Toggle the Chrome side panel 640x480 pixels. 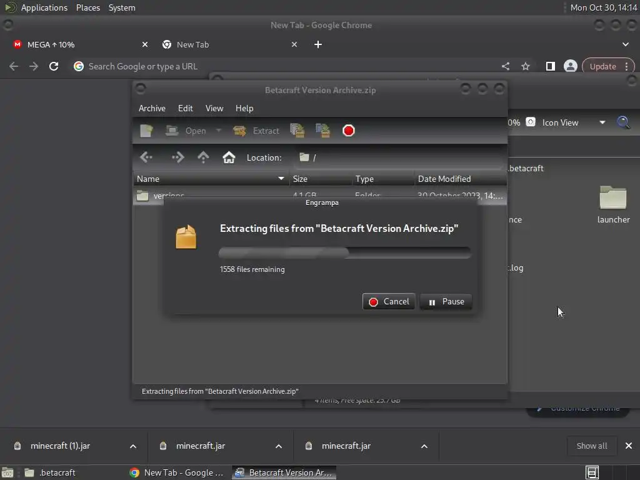coord(550,66)
